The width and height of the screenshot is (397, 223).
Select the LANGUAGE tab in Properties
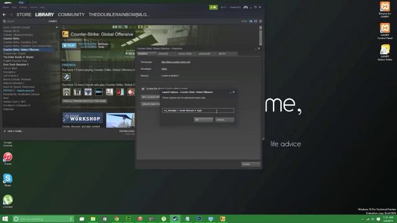207,54
